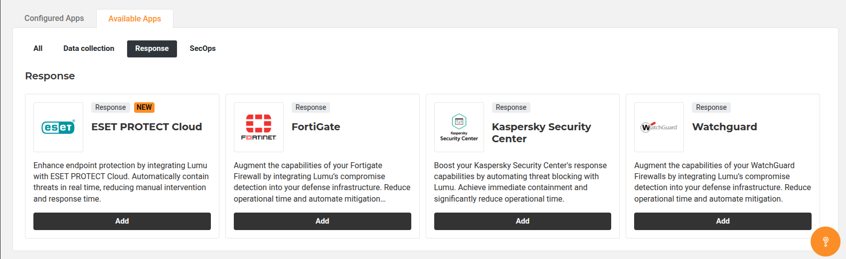This screenshot has height=259, width=846.
Task: Select the Response filter
Action: (152, 49)
